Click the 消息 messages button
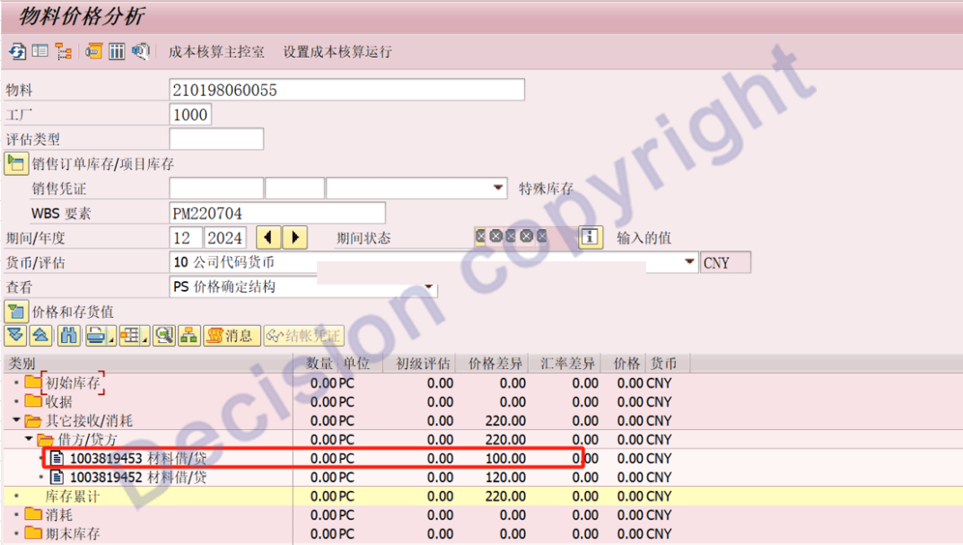The image size is (963, 545). point(231,336)
